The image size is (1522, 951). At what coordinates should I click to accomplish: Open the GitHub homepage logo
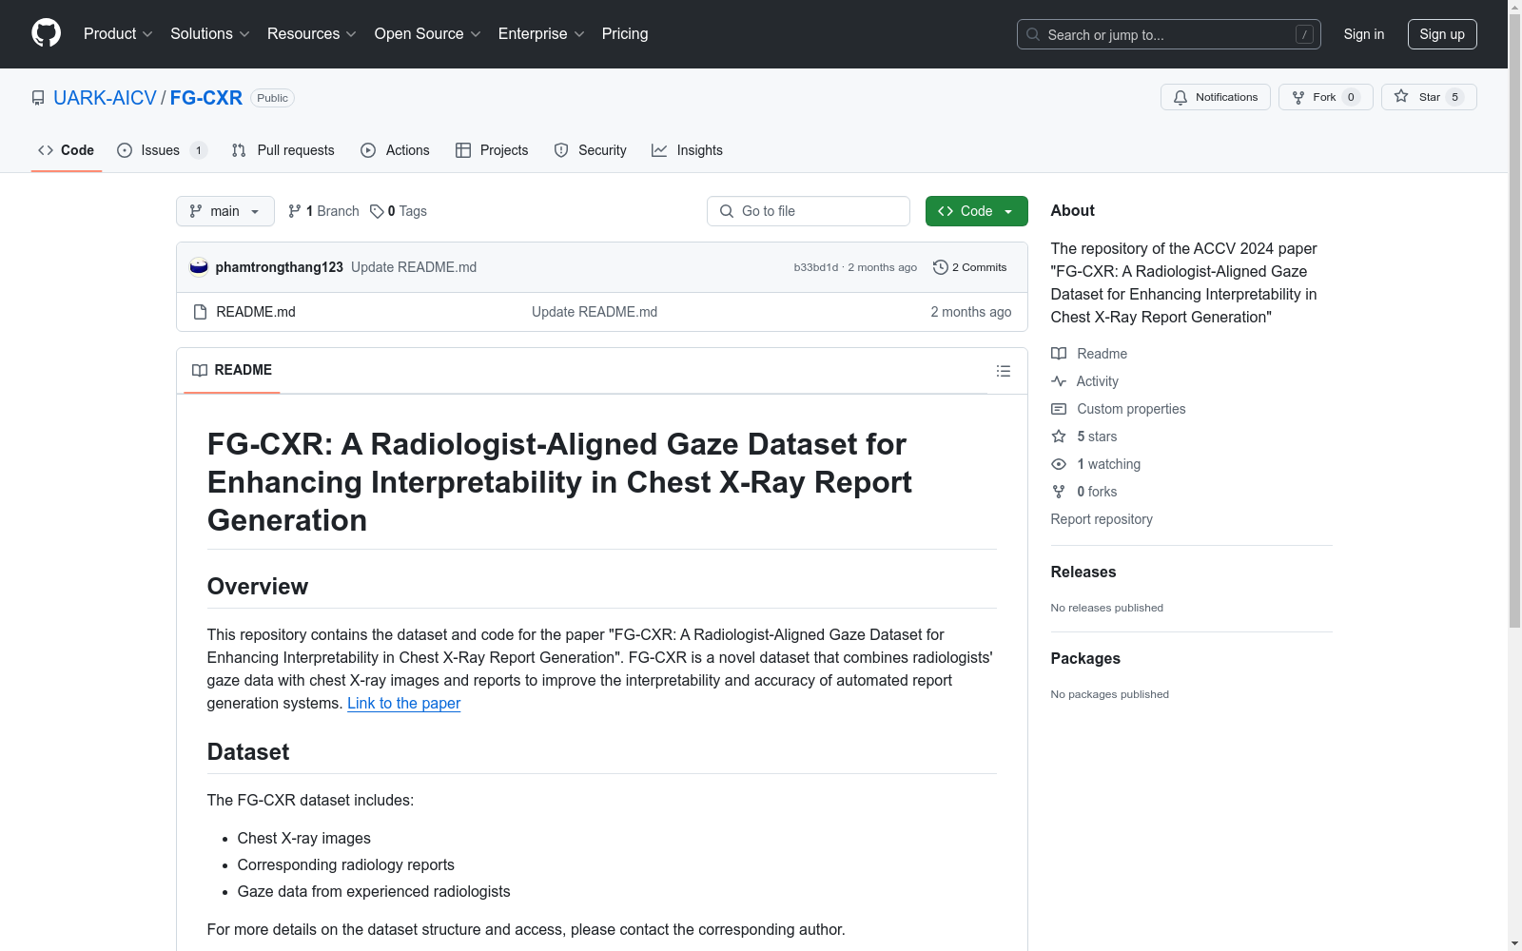pyautogui.click(x=46, y=33)
